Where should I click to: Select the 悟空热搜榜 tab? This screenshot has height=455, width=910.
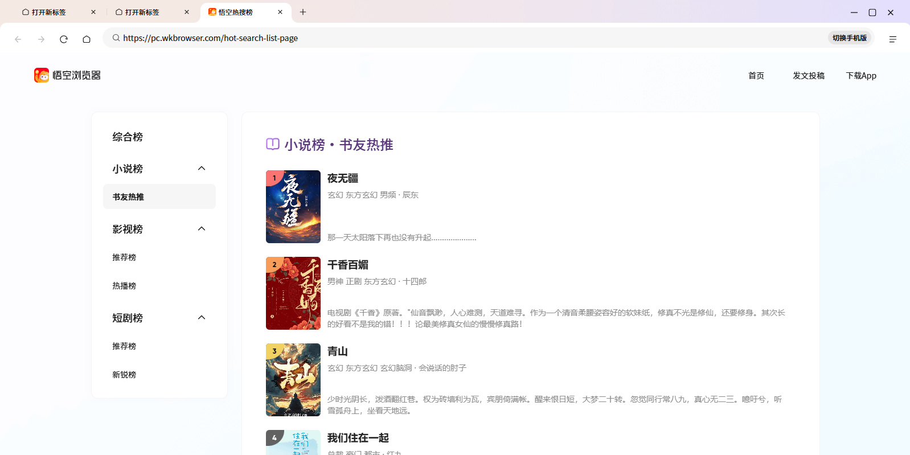click(246, 12)
